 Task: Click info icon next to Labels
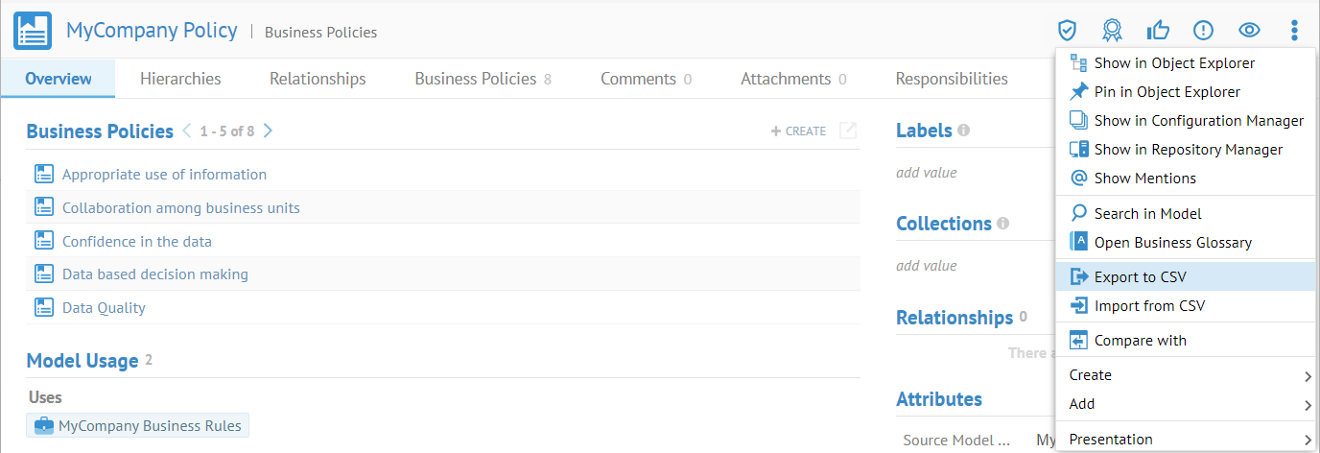[x=963, y=131]
